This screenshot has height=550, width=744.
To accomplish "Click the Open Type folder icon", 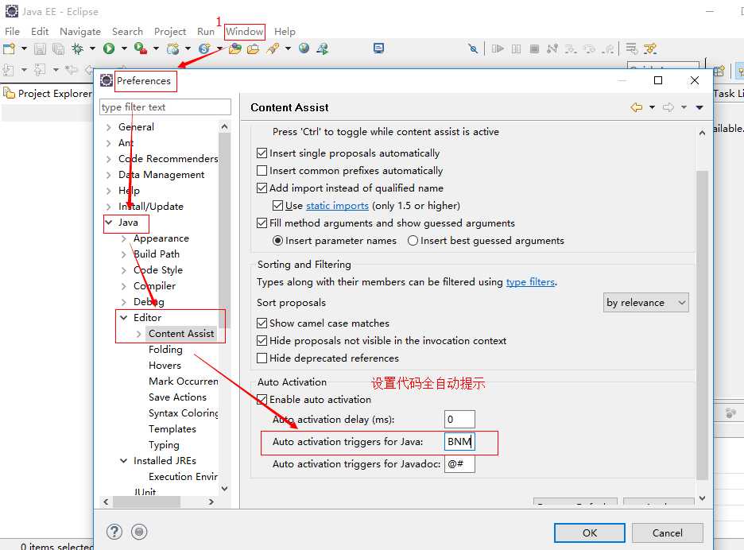I will pos(234,48).
